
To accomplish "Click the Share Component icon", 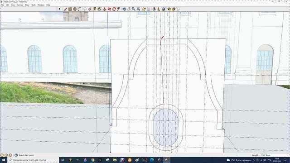I will [179, 9].
